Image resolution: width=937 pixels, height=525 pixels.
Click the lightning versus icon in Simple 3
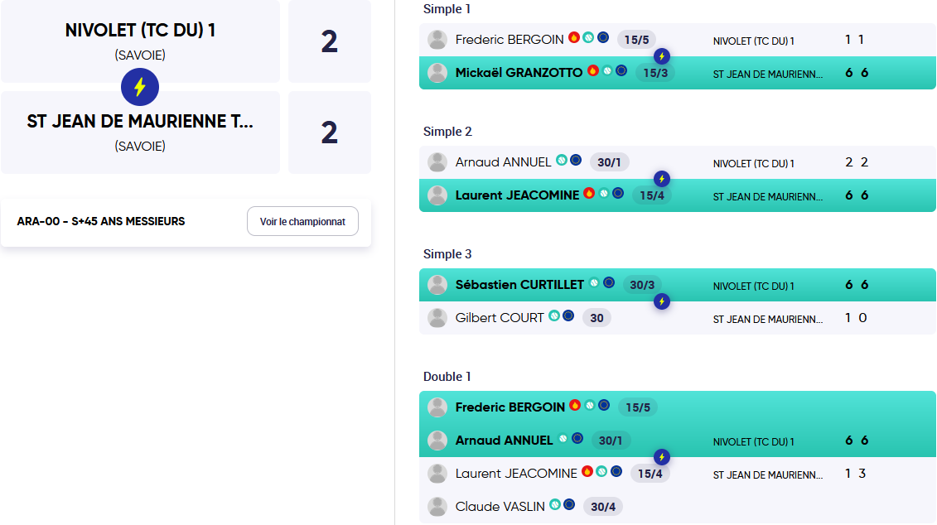pos(661,301)
